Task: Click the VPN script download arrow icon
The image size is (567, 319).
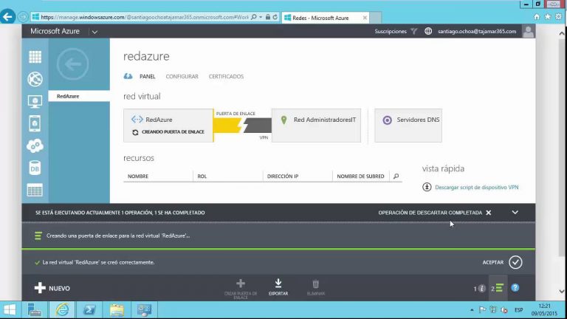Action: 427,187
